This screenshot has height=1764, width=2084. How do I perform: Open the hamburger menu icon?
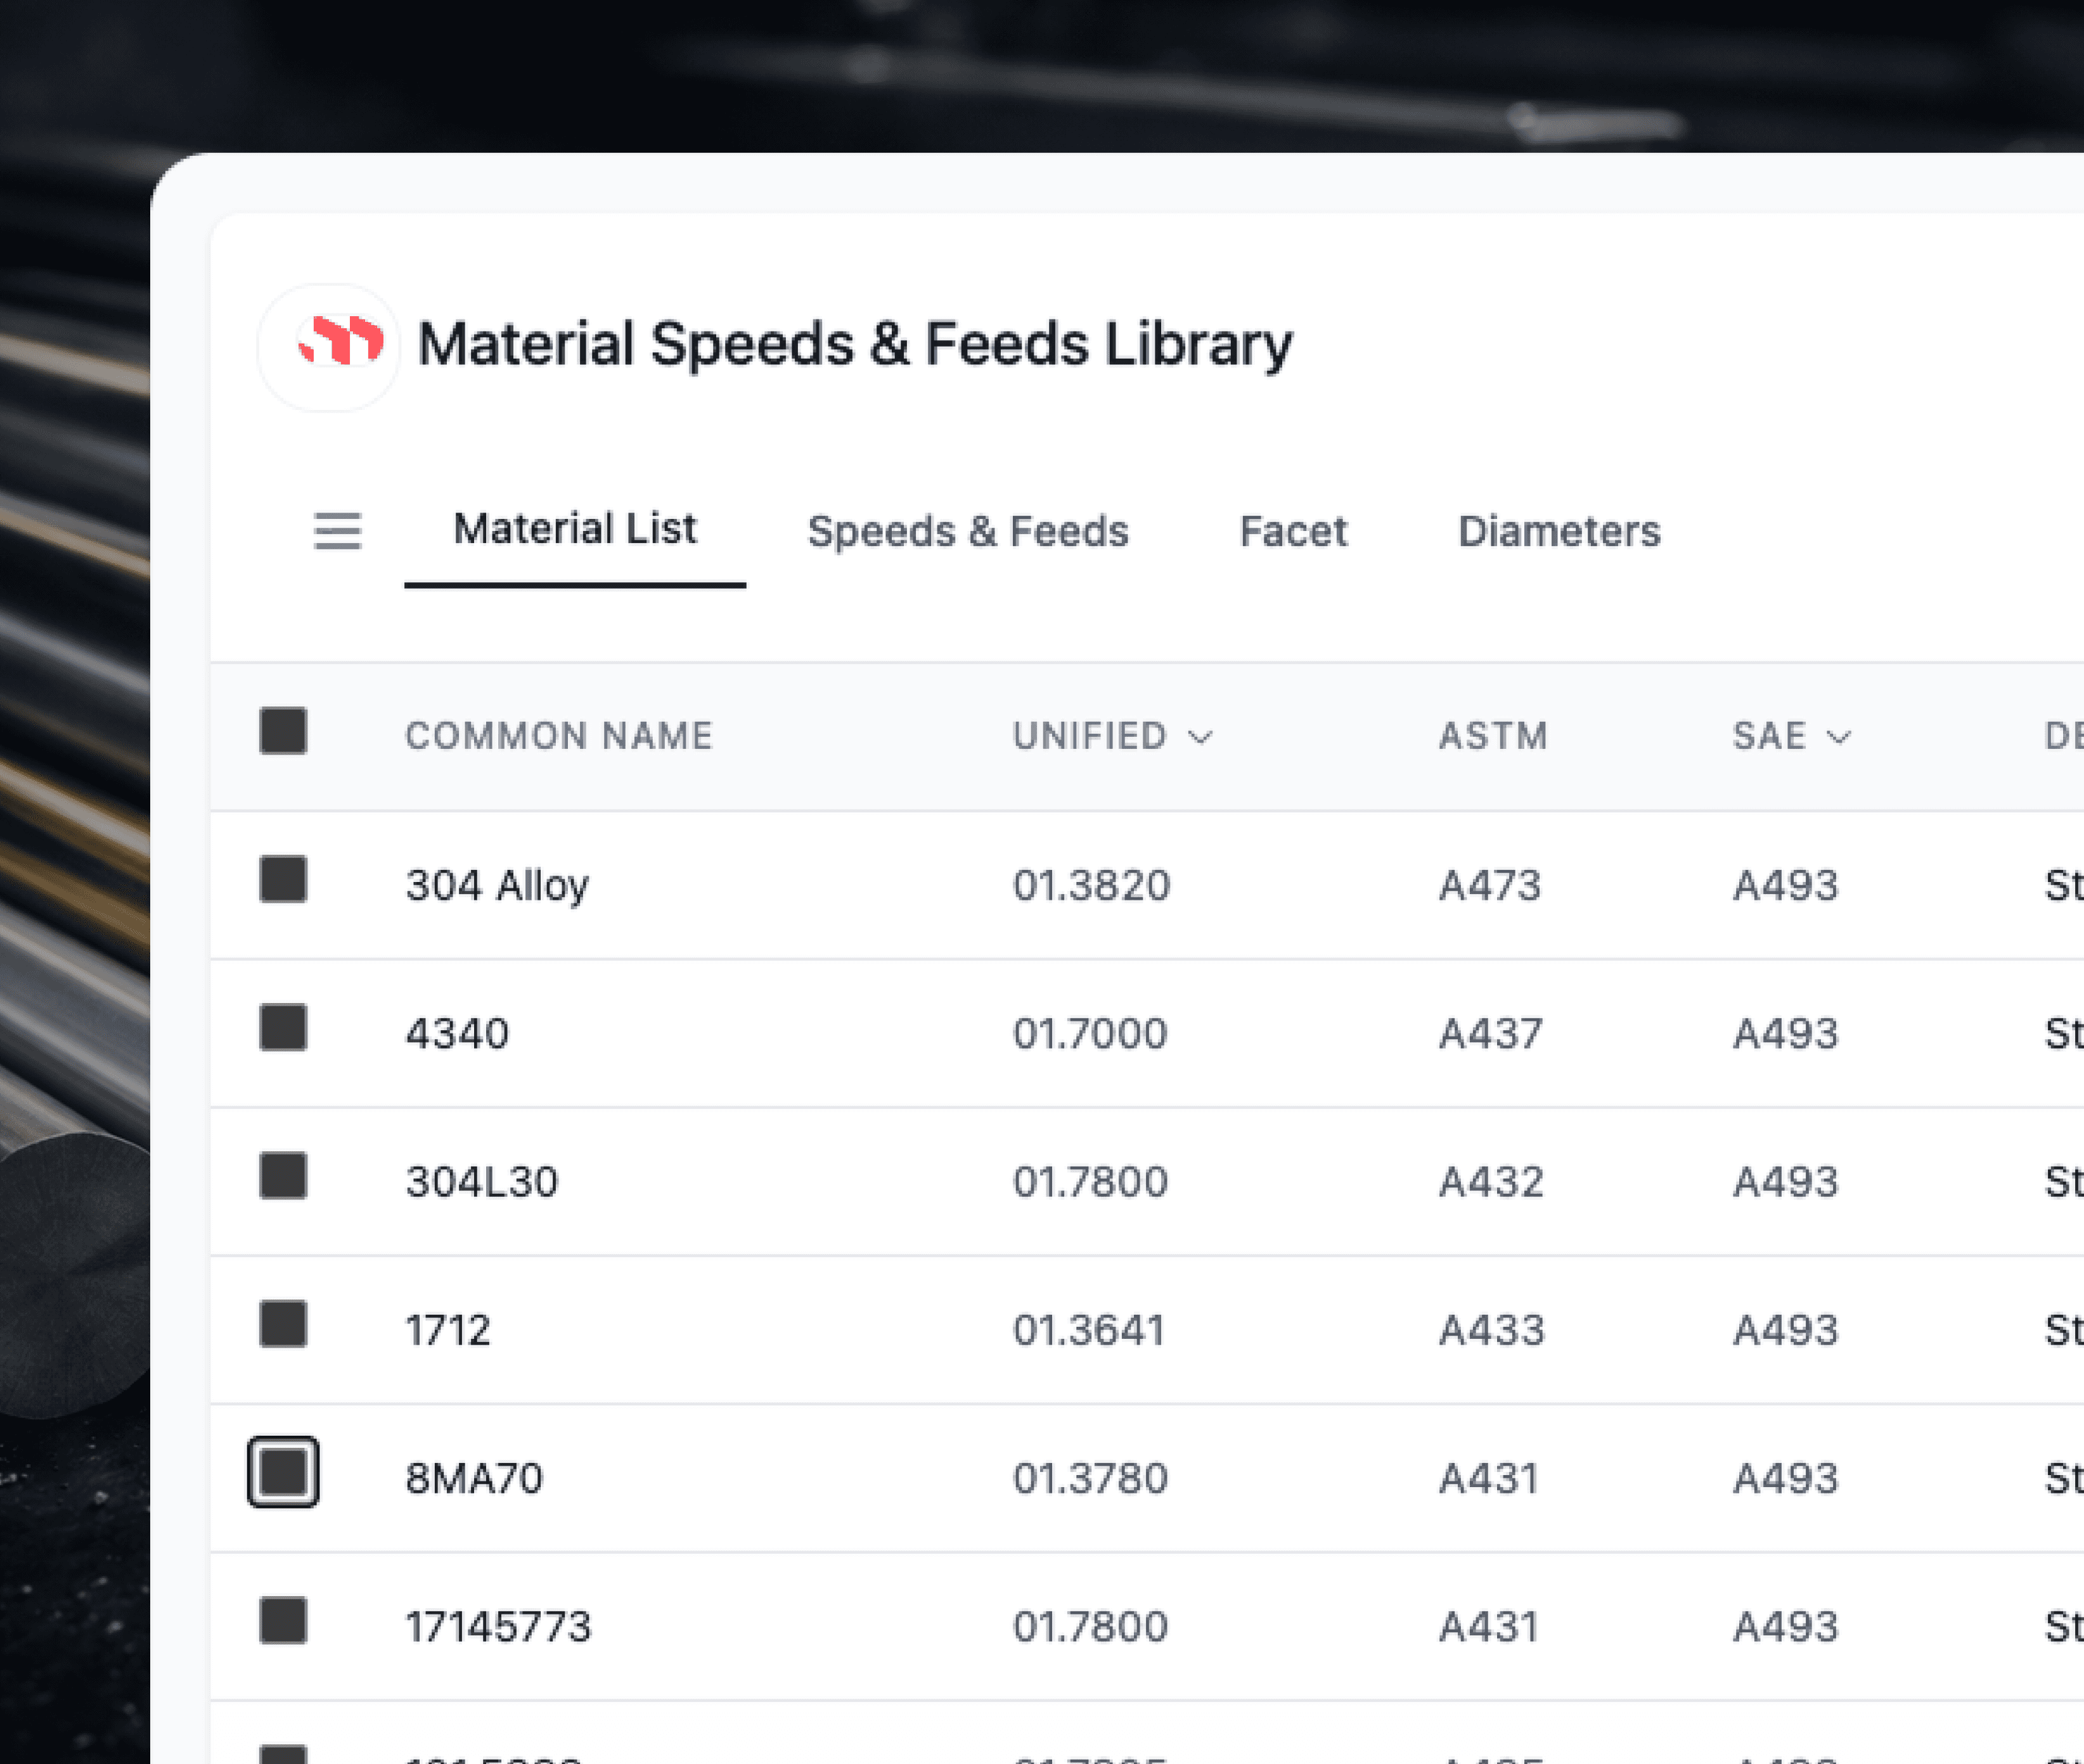[x=337, y=531]
